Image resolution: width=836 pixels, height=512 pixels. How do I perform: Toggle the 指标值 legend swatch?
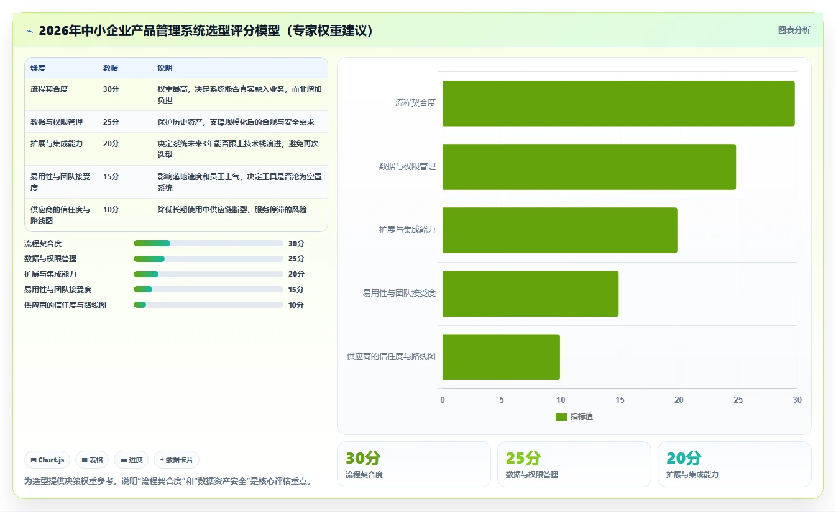(x=561, y=417)
